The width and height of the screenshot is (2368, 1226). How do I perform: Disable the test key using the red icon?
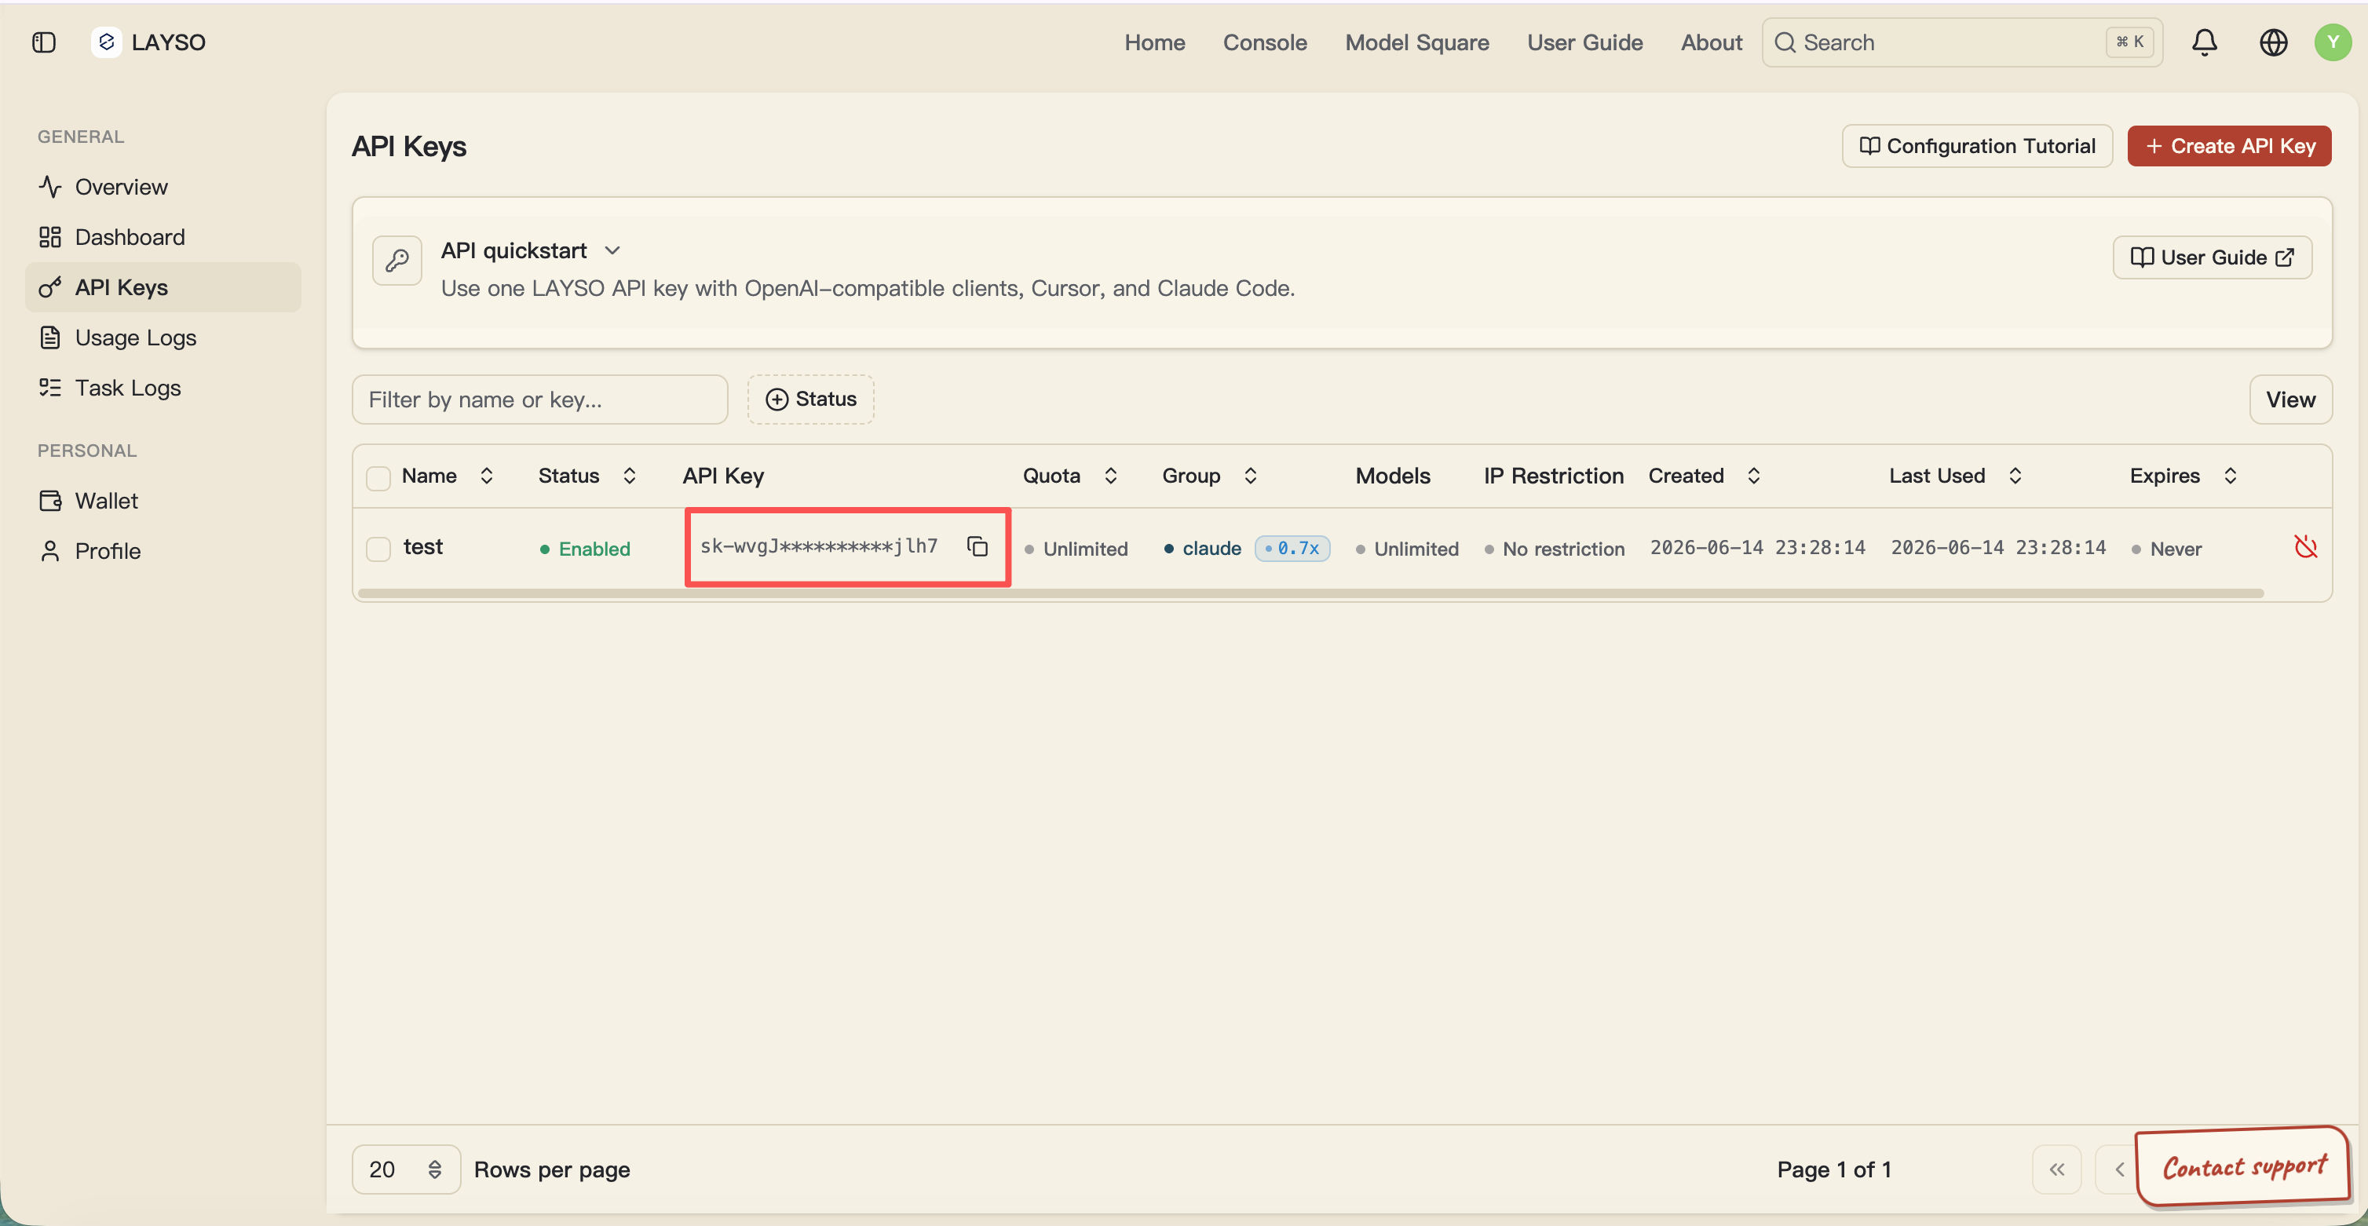pos(2305,547)
